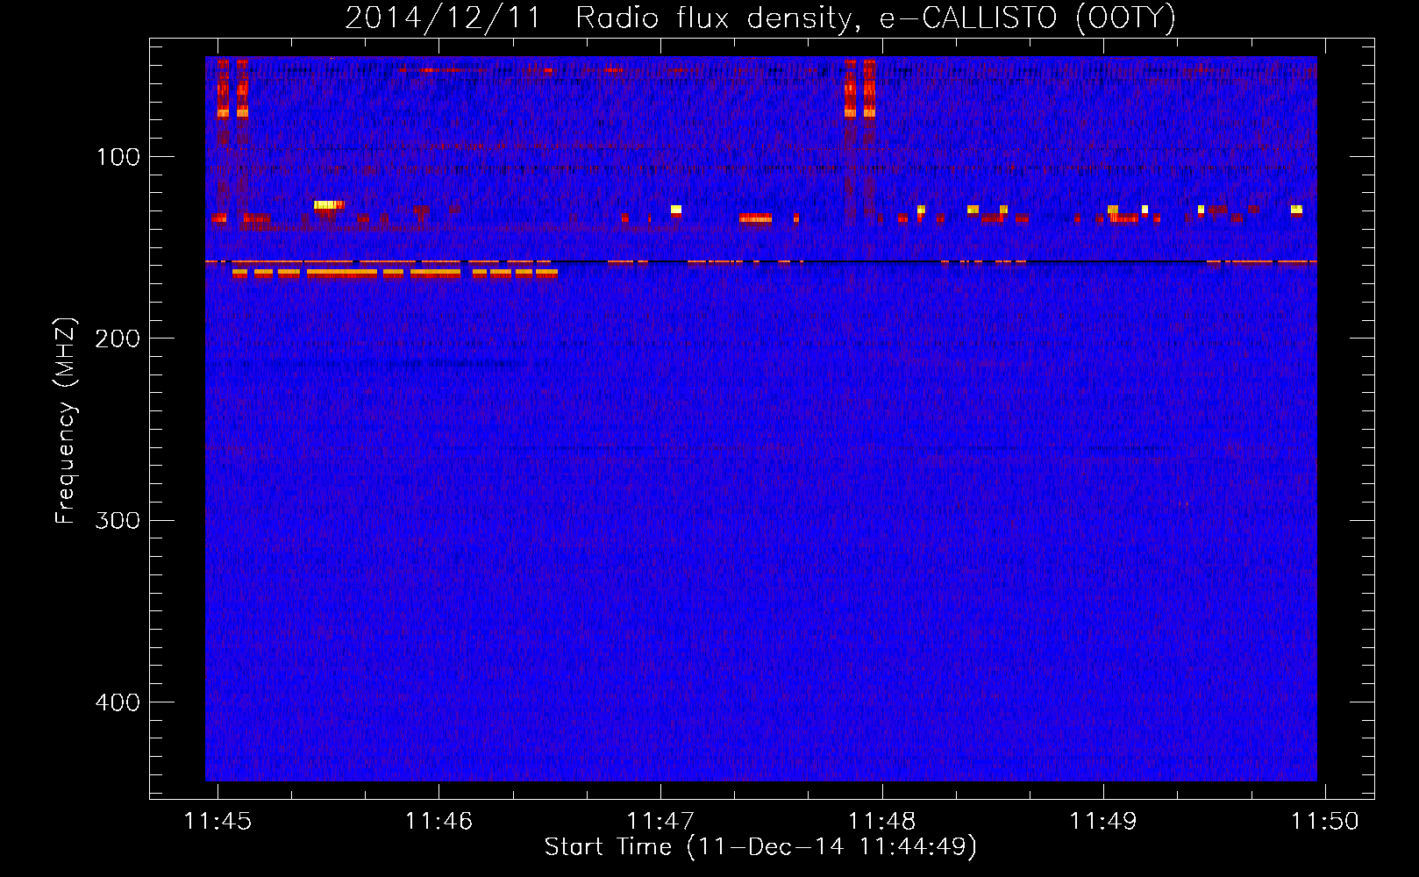Image resolution: width=1419 pixels, height=877 pixels.
Task: Click the 400 frequency tick label
Action: pyautogui.click(x=118, y=703)
